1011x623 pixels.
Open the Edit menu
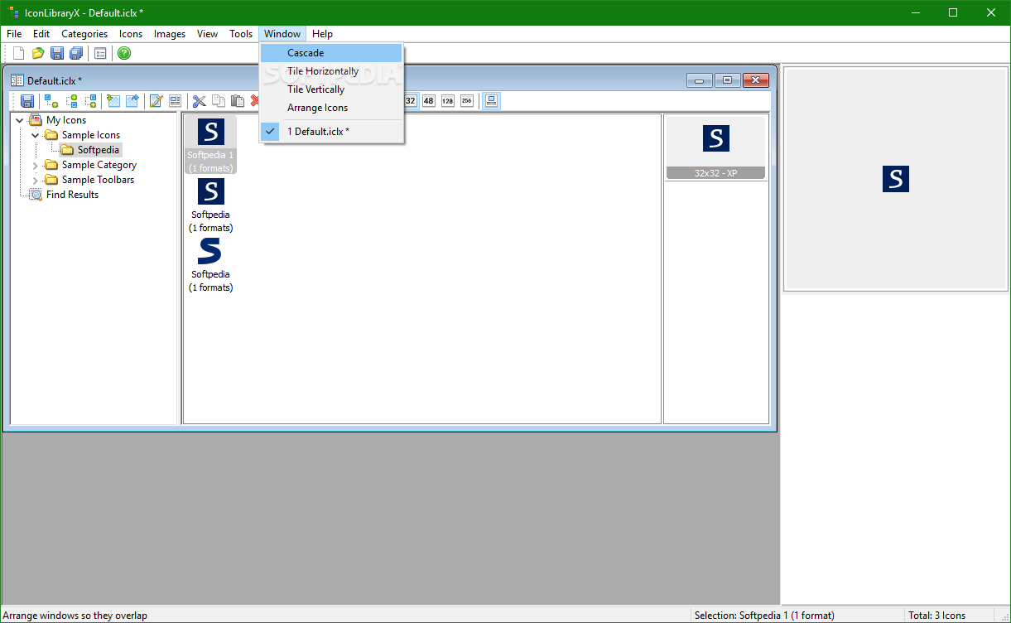pyautogui.click(x=41, y=34)
